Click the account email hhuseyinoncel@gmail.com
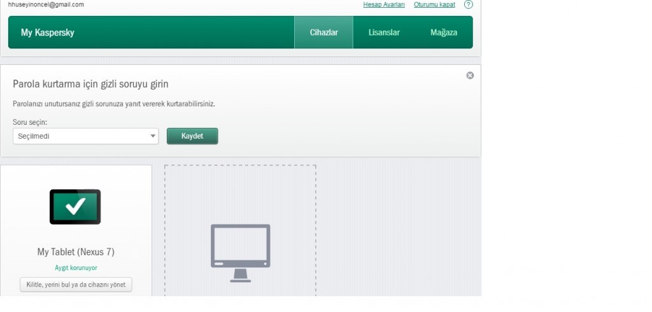 (46, 4)
